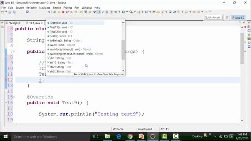This screenshot has width=251, height=141.
Task: Open the Help menu
Action: (x=97, y=8)
